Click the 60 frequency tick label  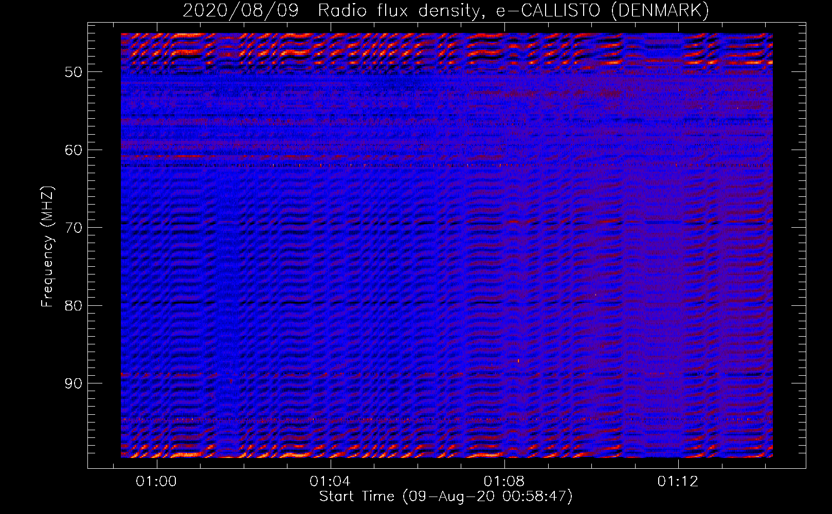(x=74, y=150)
